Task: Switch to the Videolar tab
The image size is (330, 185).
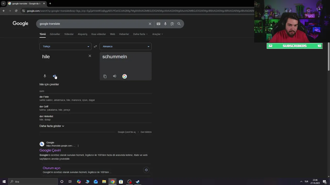Action: tap(69, 34)
